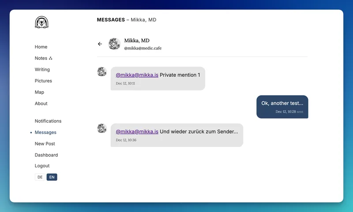Open the Home page
This screenshot has width=353, height=212.
(41, 47)
